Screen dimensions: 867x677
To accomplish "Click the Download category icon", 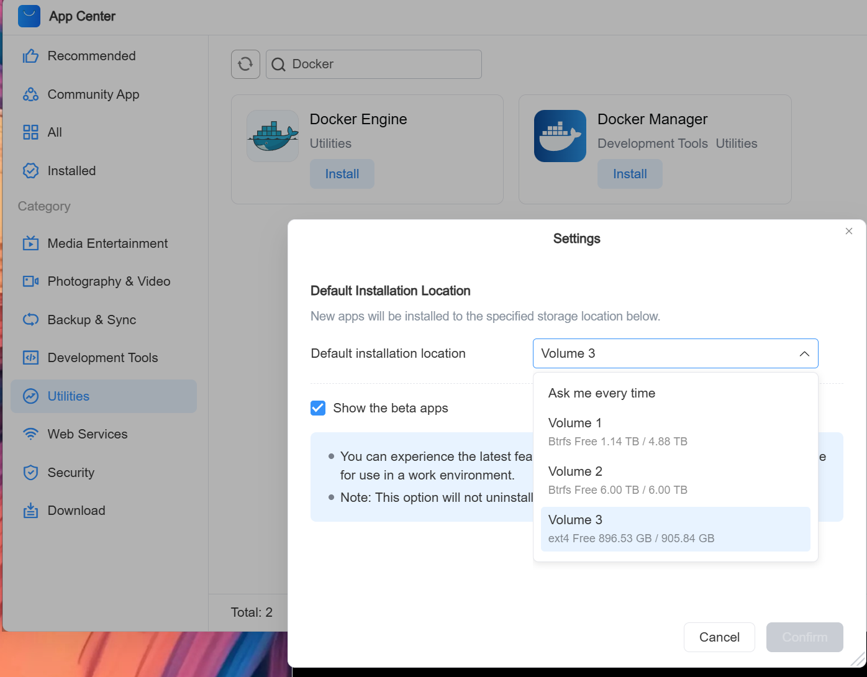I will click(30, 511).
